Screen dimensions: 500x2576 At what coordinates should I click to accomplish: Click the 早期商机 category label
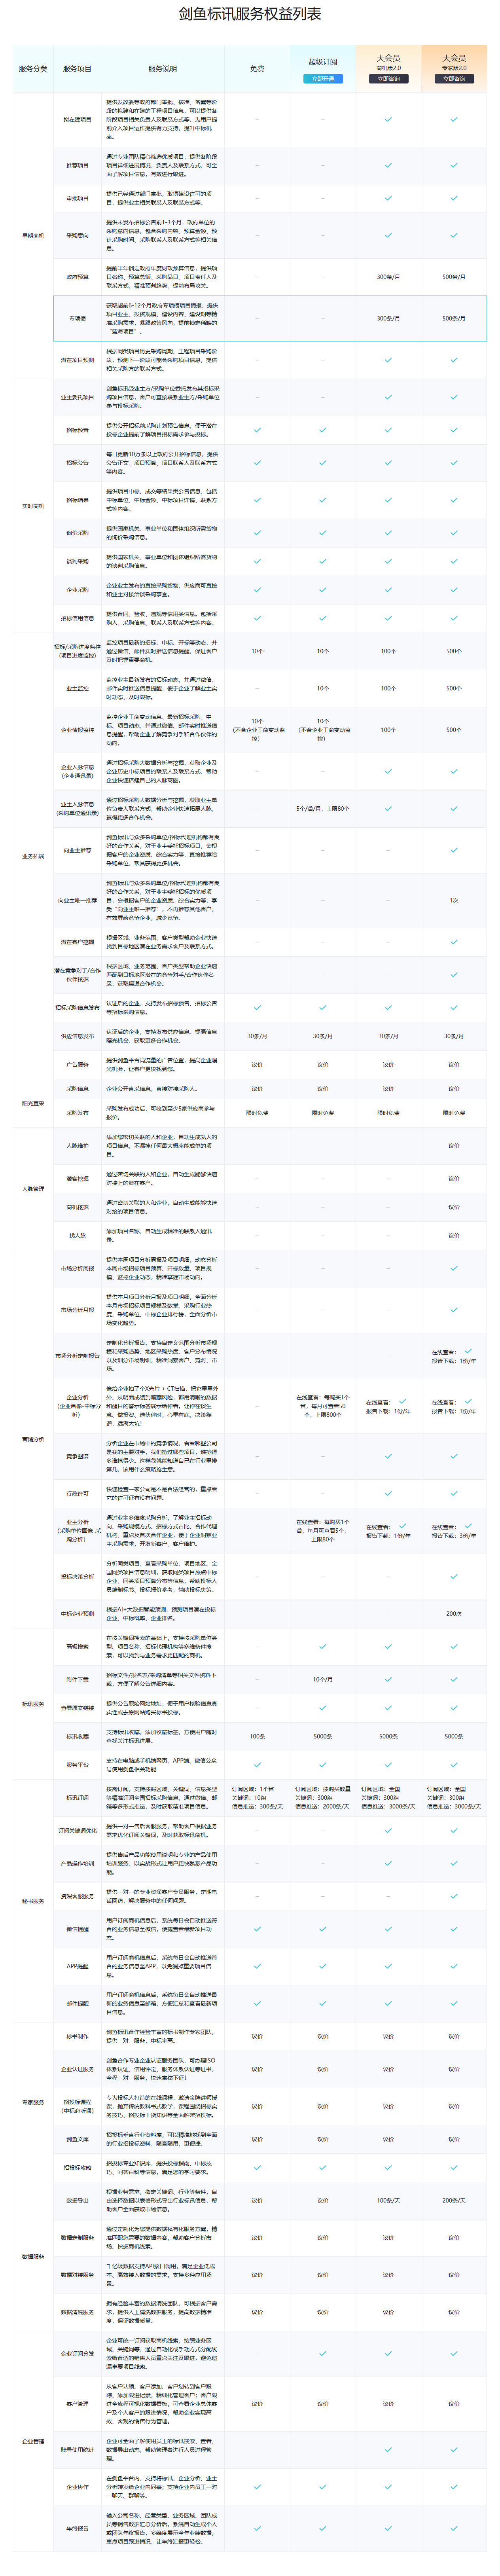tap(33, 236)
